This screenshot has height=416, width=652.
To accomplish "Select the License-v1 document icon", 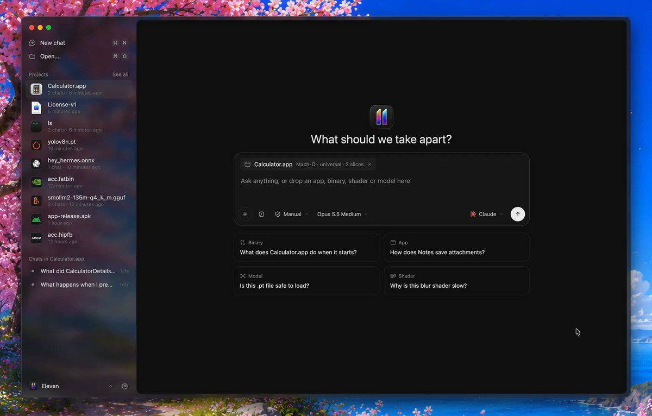I will click(36, 108).
